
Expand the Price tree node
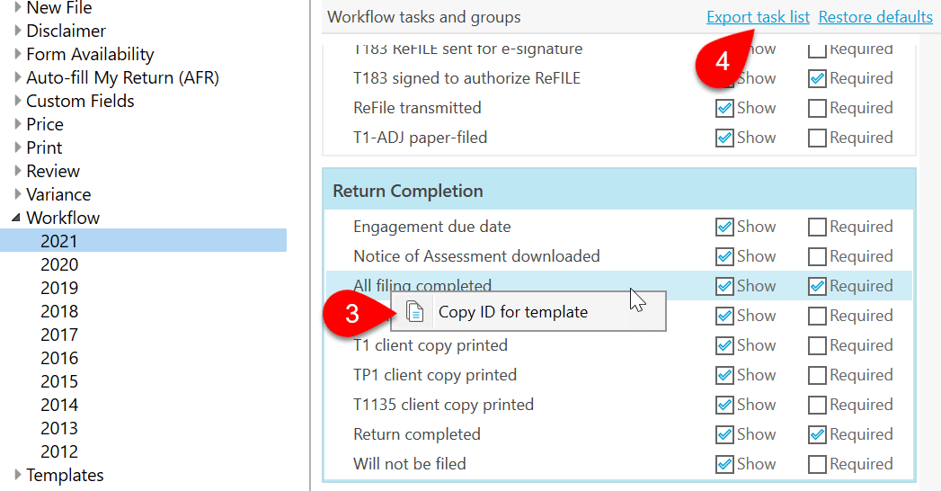tap(17, 124)
